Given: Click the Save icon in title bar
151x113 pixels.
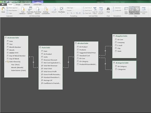Looking at the screenshot, I should coord(8,2).
